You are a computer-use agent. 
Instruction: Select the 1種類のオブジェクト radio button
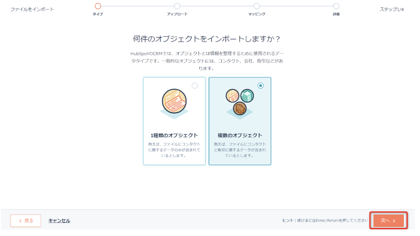click(195, 86)
